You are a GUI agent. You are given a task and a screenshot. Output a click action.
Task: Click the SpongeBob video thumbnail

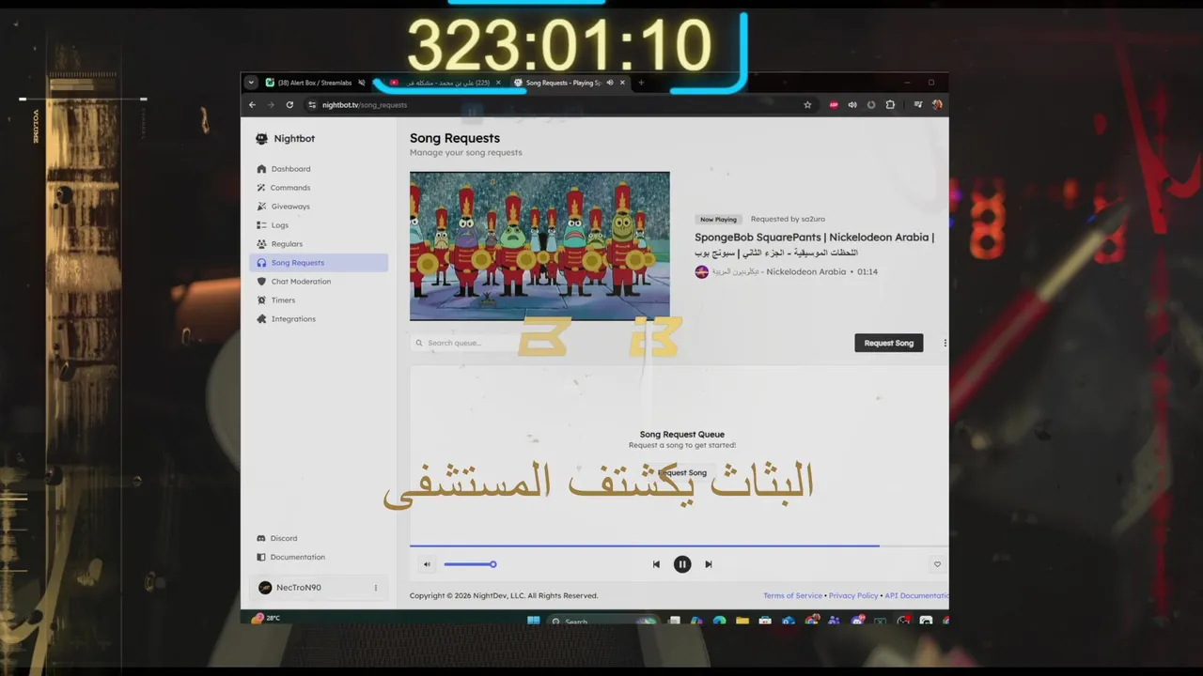539,246
